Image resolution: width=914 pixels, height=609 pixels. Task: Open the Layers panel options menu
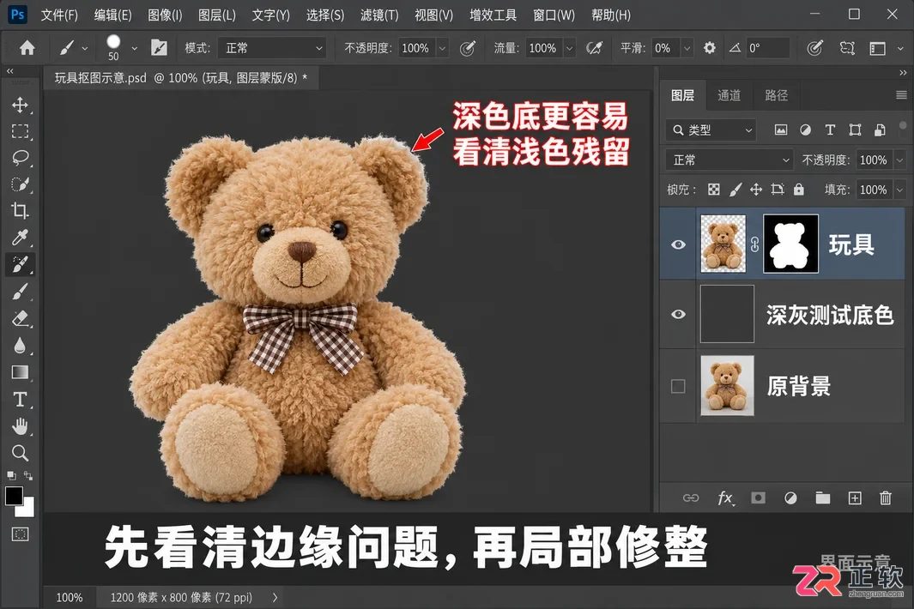[901, 95]
